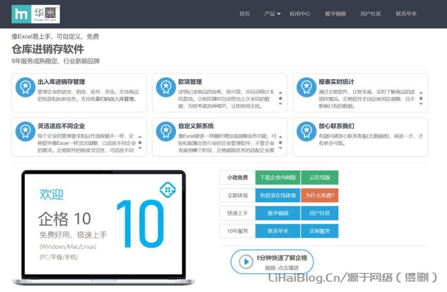This screenshot has height=292, width=447.
Task: Click badge icon of 自定义新系统 card
Action: pos(166,131)
